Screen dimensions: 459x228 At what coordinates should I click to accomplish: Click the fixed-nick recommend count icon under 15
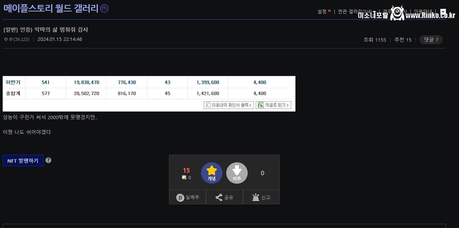(x=184, y=178)
